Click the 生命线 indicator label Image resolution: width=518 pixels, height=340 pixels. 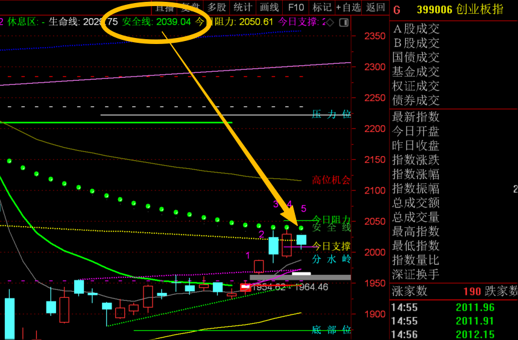pos(65,22)
